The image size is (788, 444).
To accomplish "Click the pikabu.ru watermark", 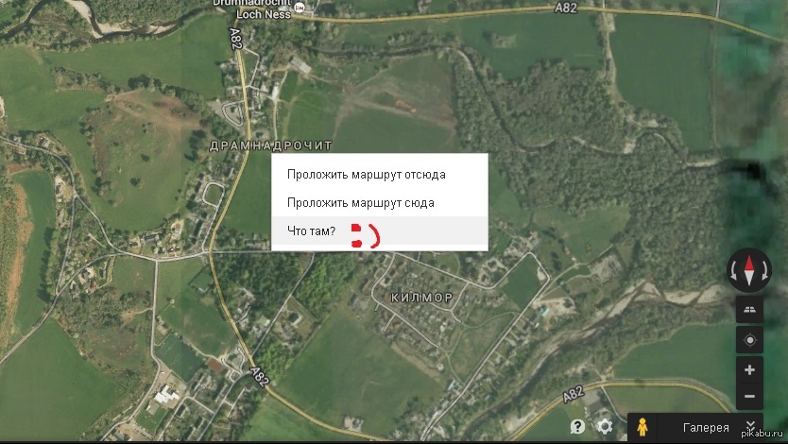I will pyautogui.click(x=763, y=434).
